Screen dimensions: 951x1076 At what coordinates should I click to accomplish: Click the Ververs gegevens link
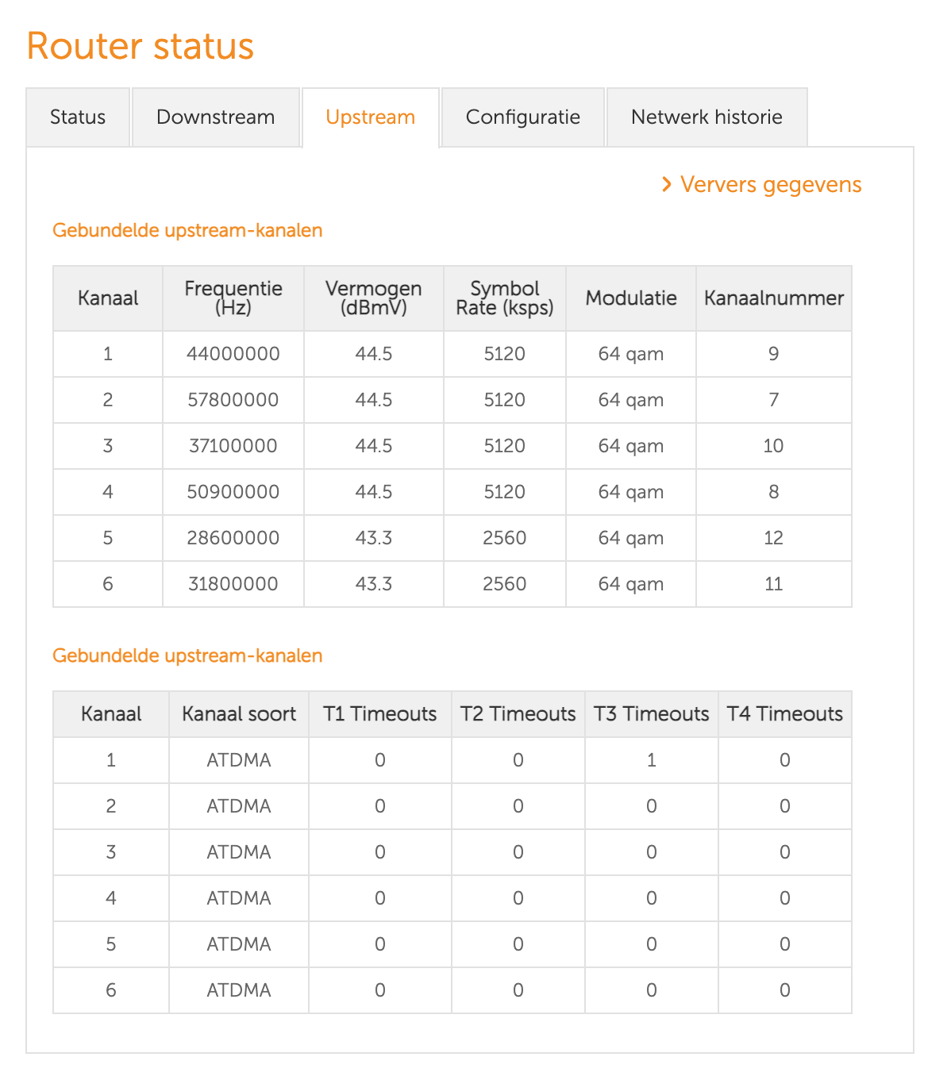[x=770, y=185]
